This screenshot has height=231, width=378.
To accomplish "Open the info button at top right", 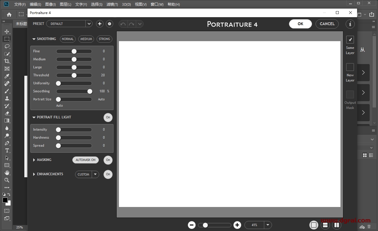I will (350, 24).
